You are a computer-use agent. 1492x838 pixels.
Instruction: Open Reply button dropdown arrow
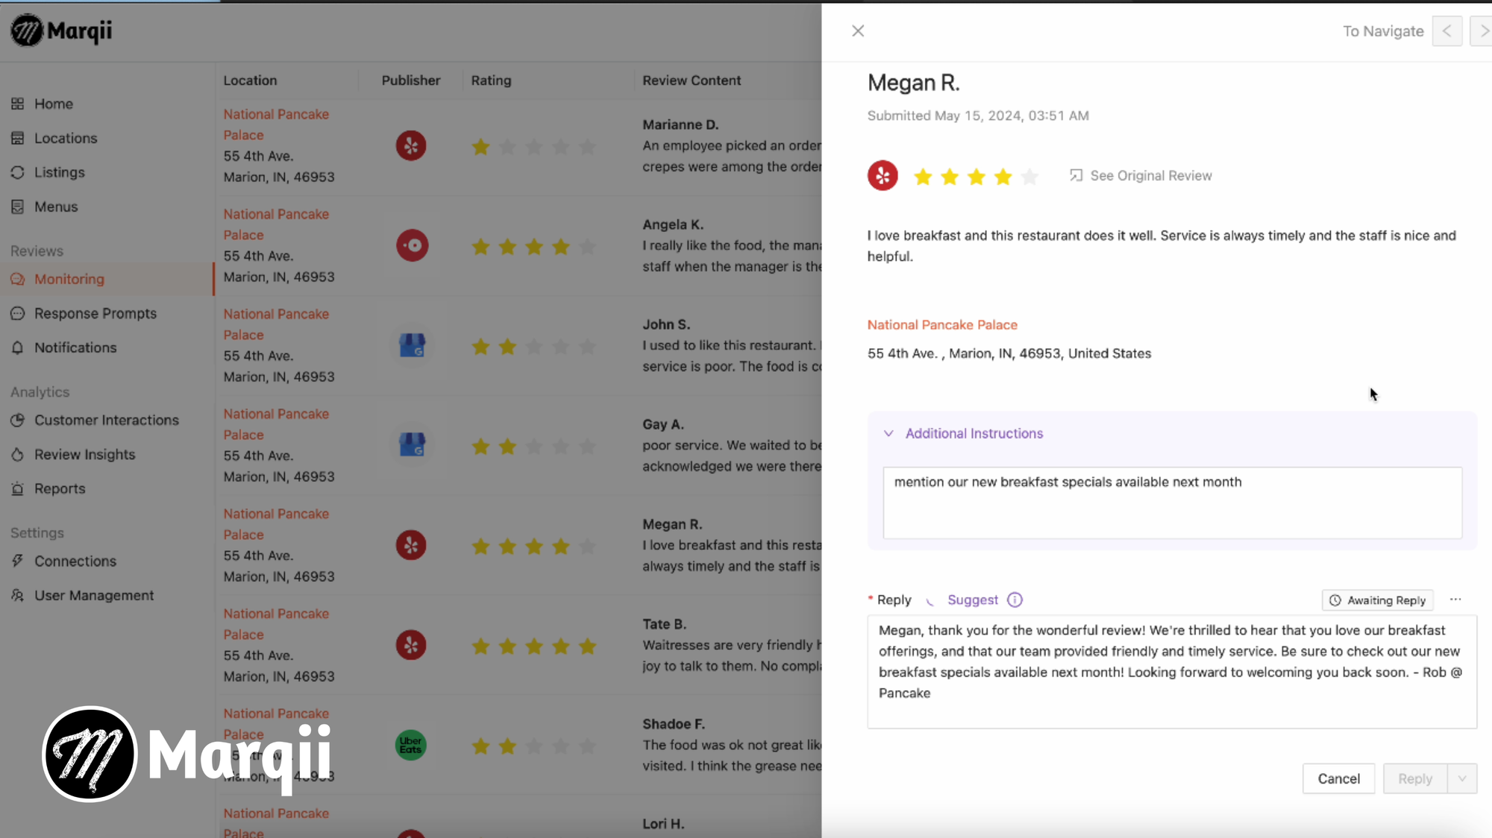pyautogui.click(x=1462, y=778)
